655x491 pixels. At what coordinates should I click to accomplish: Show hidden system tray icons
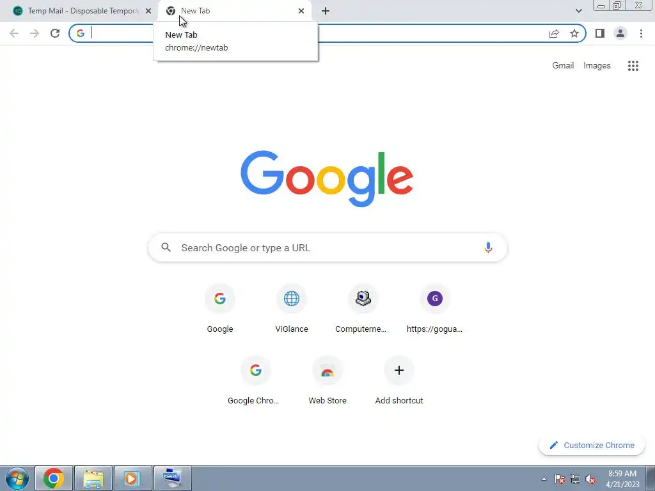[544, 479]
